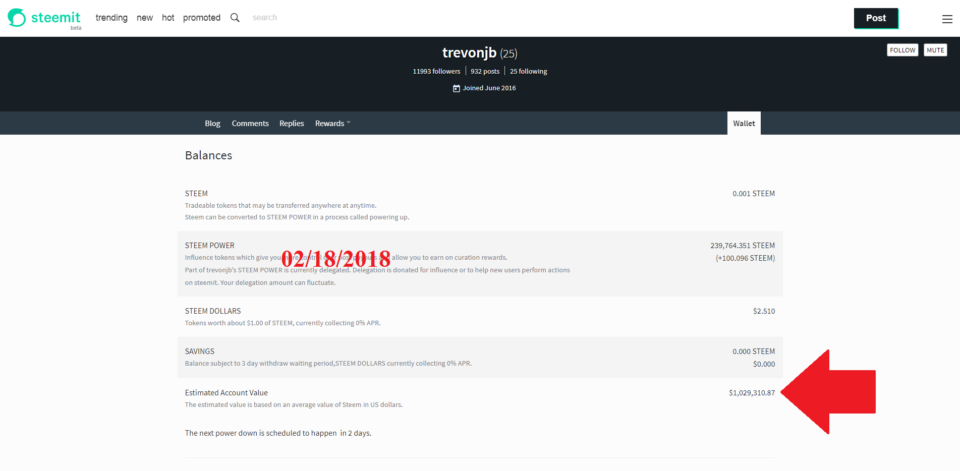This screenshot has height=471, width=960.
Task: Click the $0.000 savings dollar balance
Action: [764, 364]
